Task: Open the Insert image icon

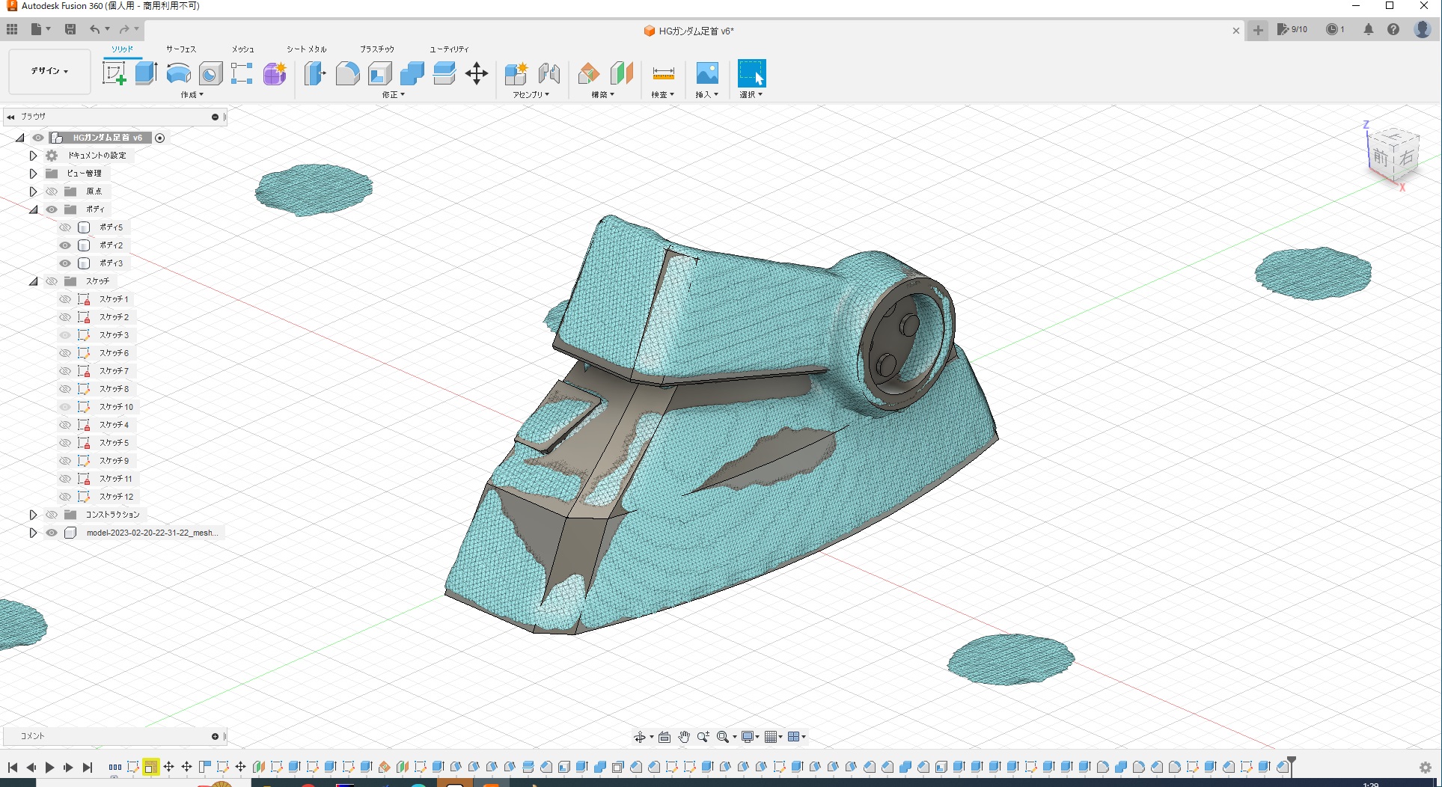Action: pos(706,73)
